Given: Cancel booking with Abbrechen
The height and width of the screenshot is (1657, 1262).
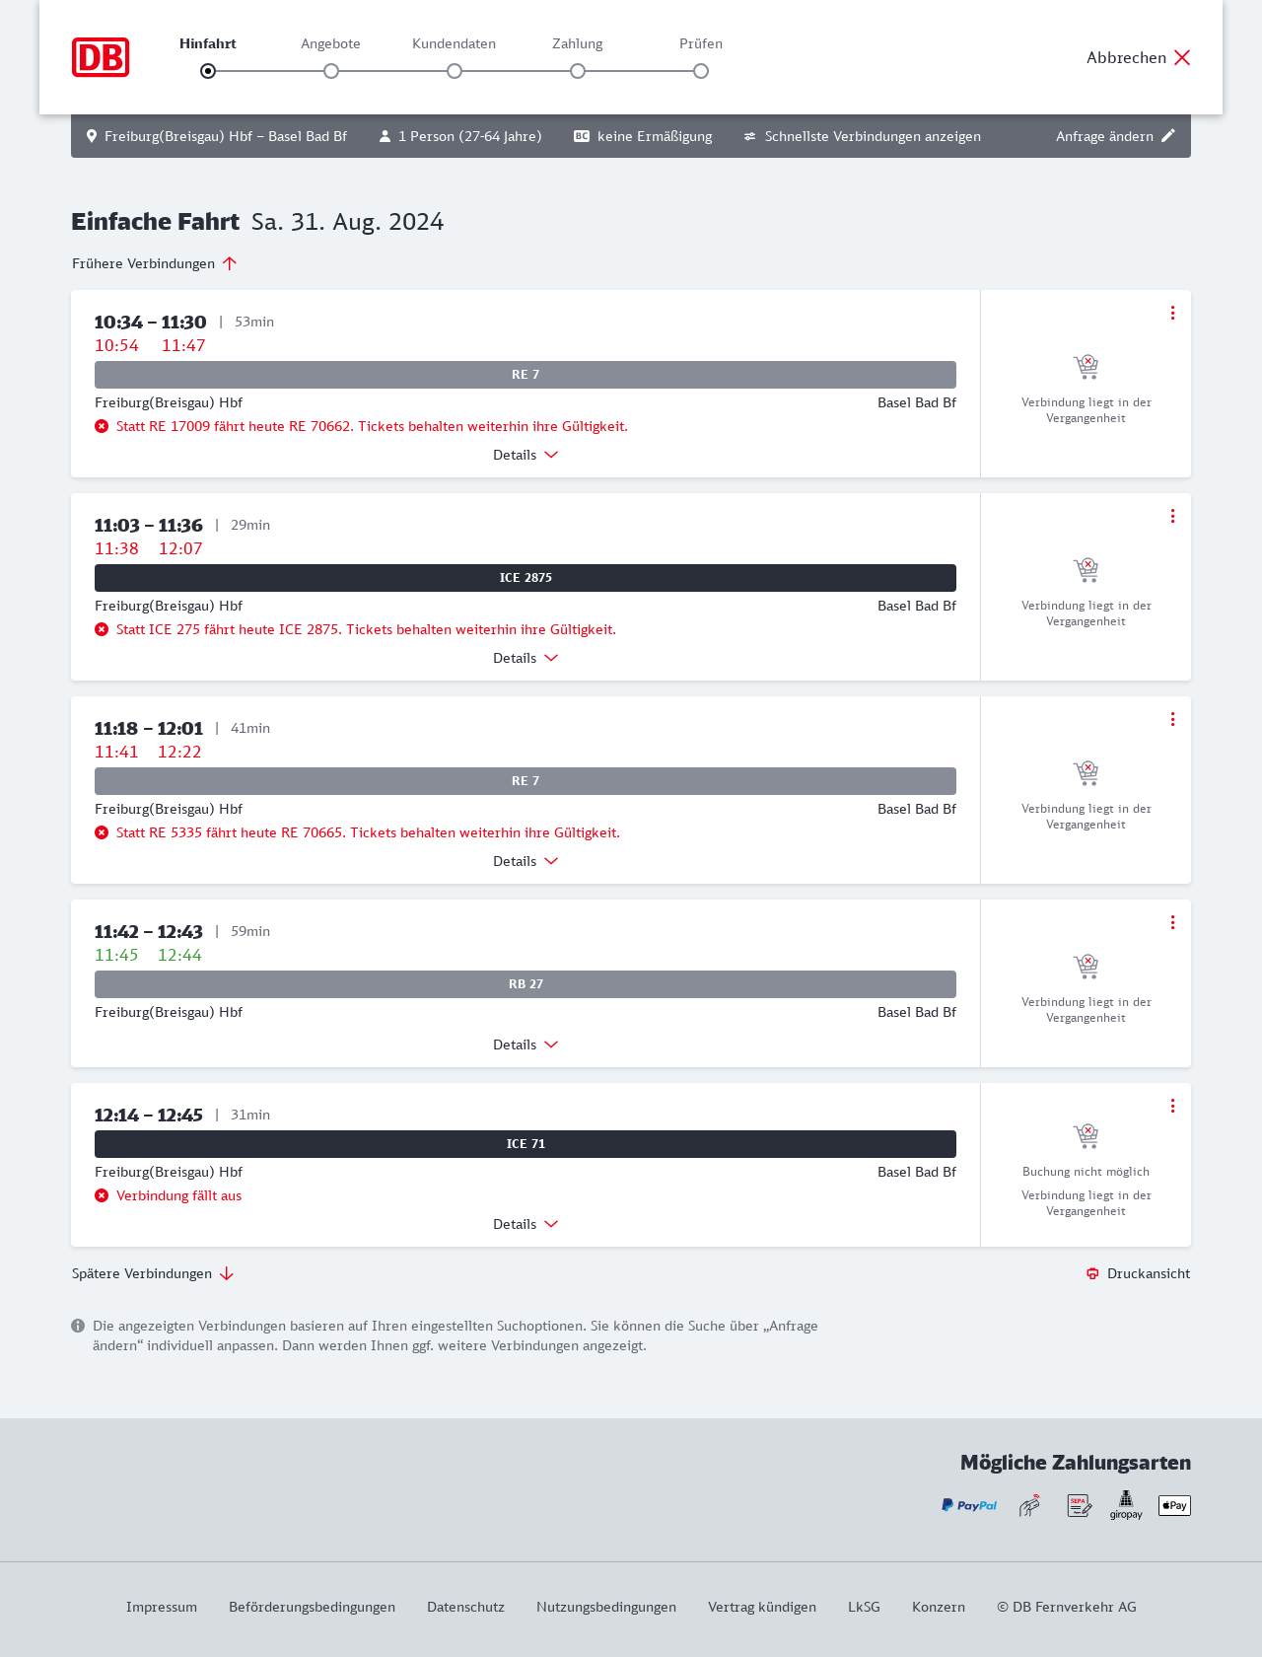Looking at the screenshot, I should (x=1139, y=57).
